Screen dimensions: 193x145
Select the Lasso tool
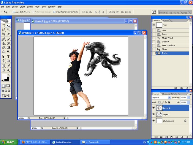(4, 30)
